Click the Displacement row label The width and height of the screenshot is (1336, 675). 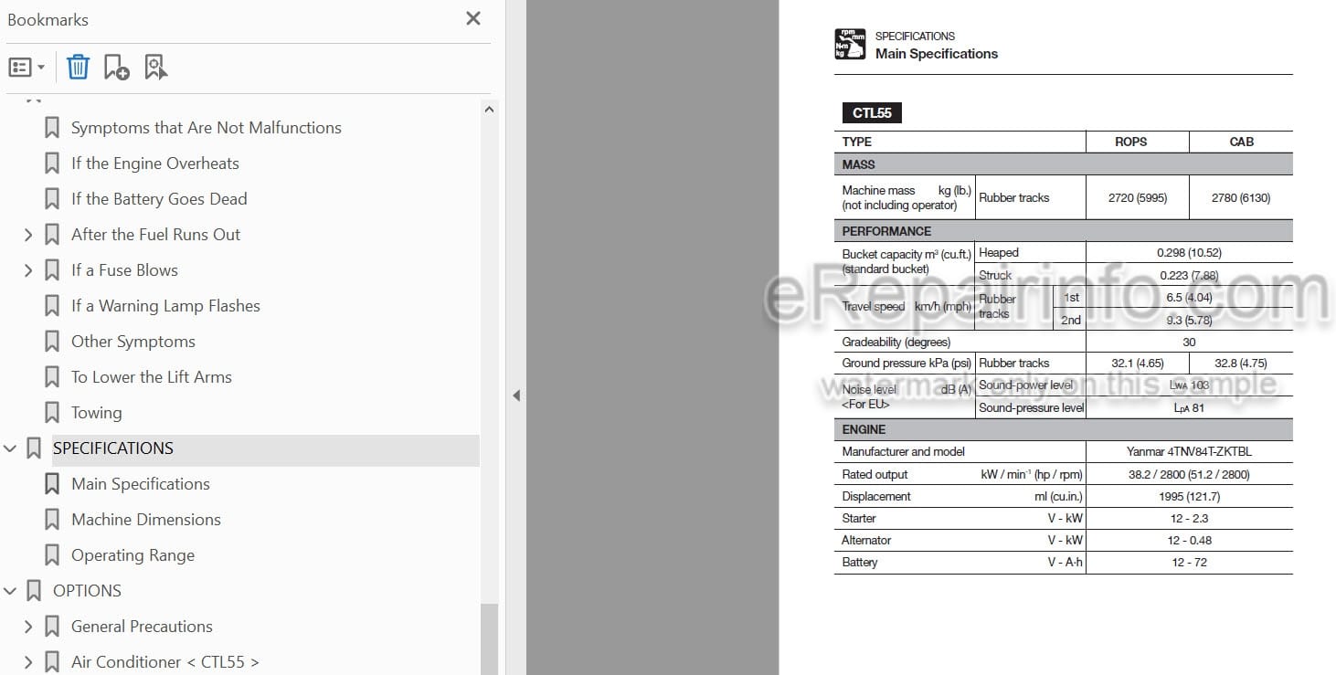click(x=876, y=496)
